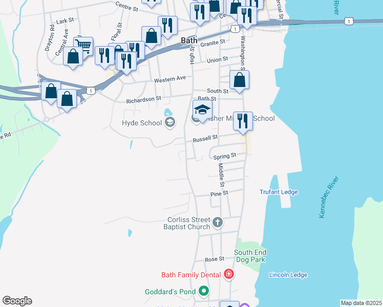383x307 pixels.
Task: Click the Map data ©2025 attribution
Action: coord(361,303)
